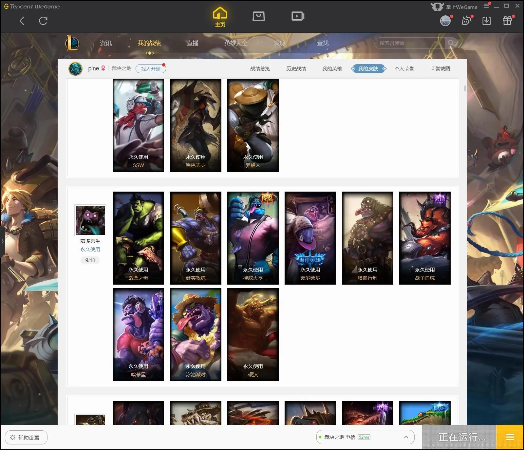The height and width of the screenshot is (450, 524).
Task: Open the 英雄大全 tab
Action: (236, 43)
